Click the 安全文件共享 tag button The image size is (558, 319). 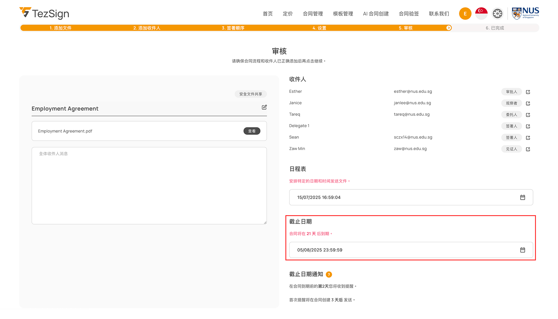coord(251,94)
